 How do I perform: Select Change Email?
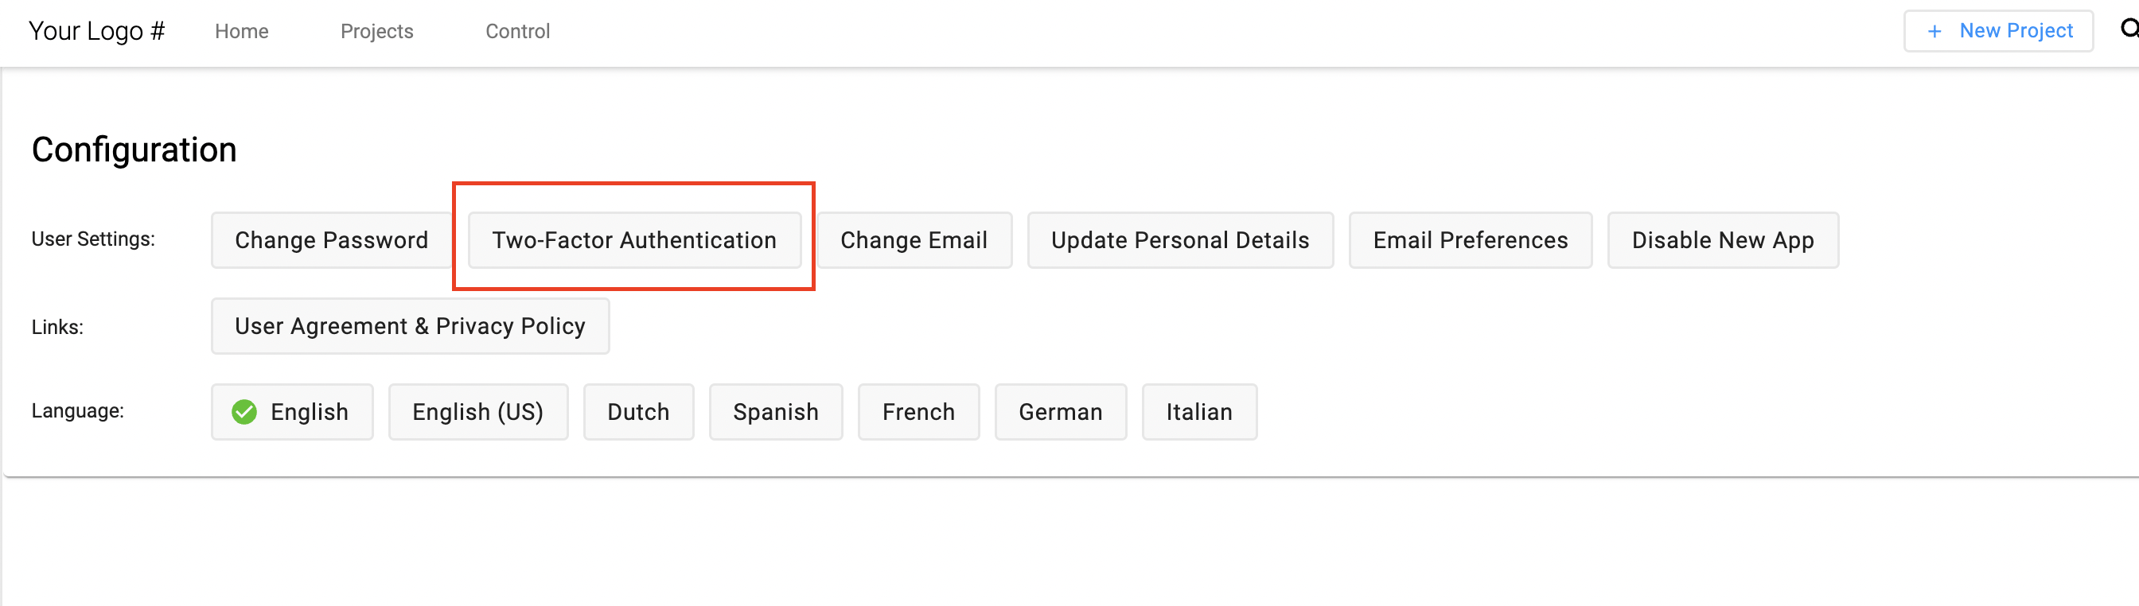(x=914, y=240)
